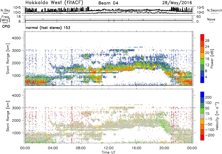
Task: Select the "60" Nave axis tick
Action: 199,17
